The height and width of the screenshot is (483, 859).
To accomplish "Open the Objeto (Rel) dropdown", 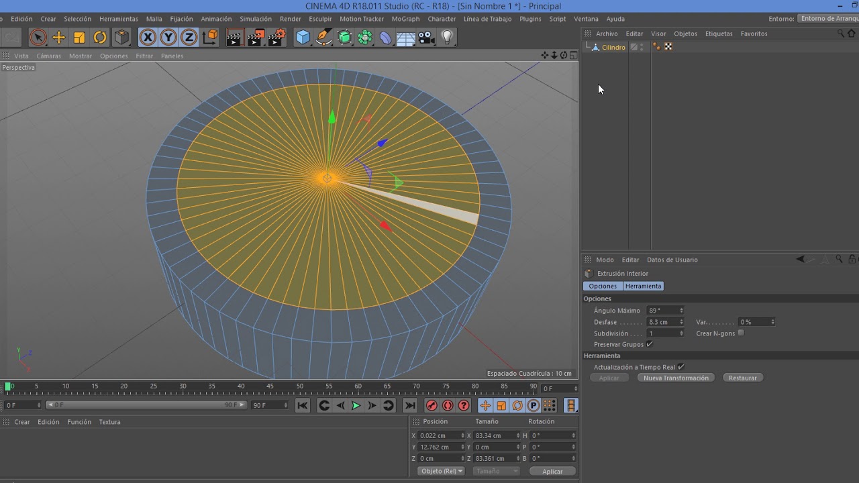I will tap(441, 471).
